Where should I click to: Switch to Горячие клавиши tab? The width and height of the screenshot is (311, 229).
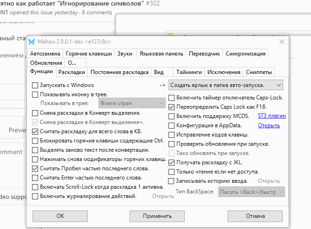click(89, 54)
